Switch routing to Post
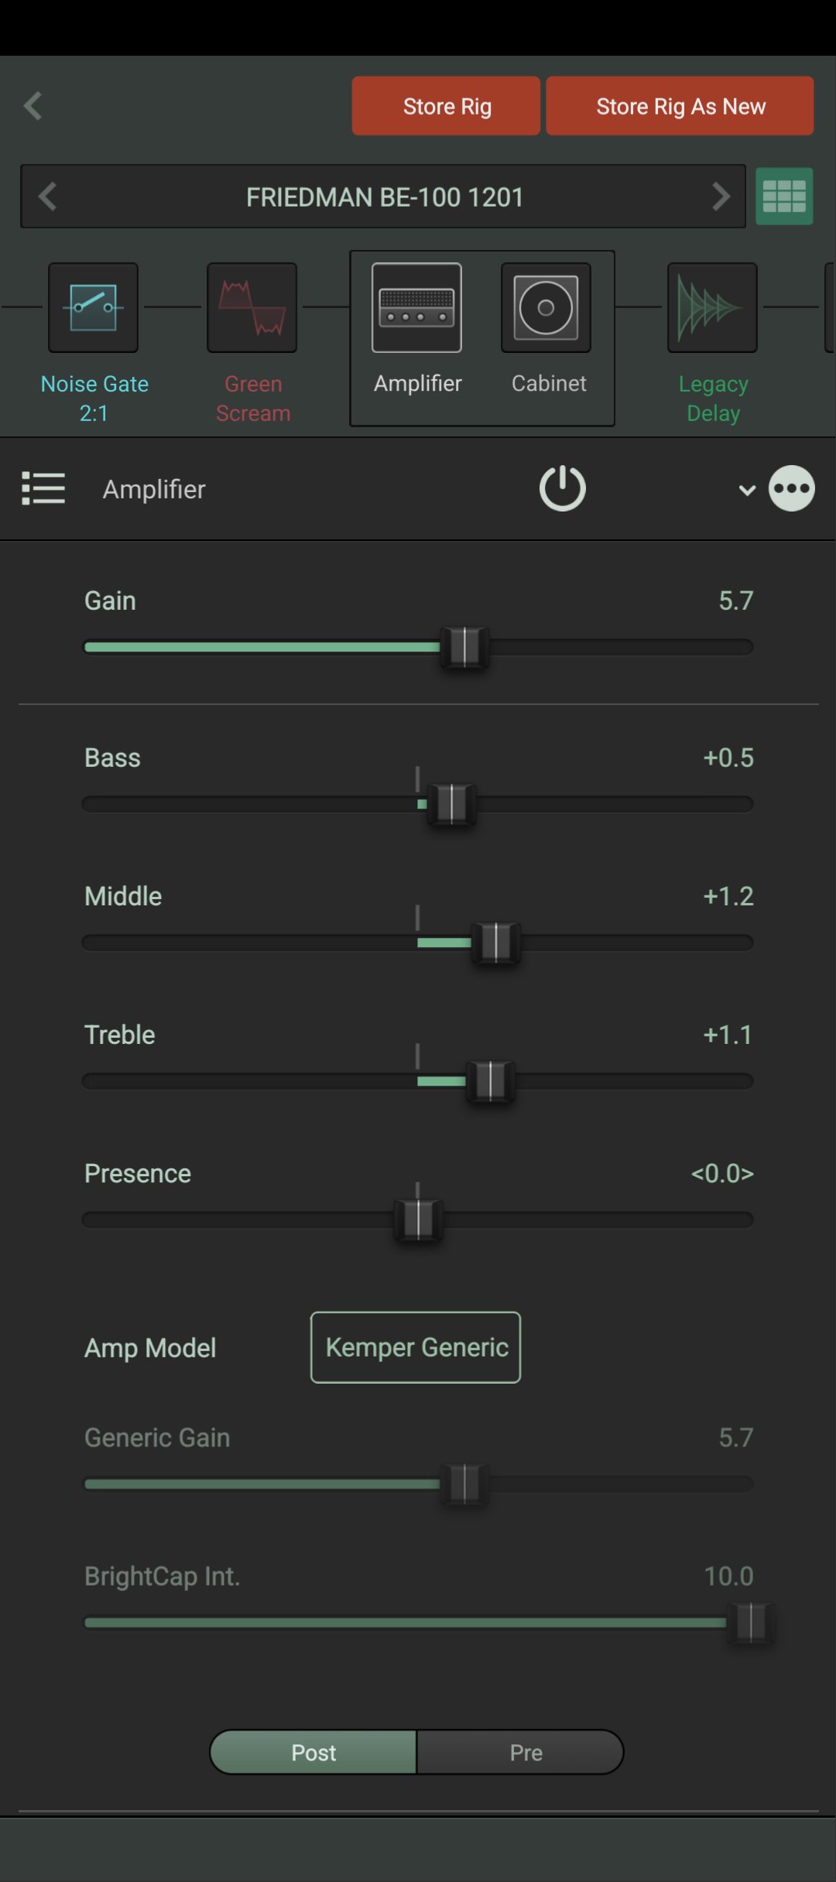The image size is (836, 1882). coord(313,1752)
